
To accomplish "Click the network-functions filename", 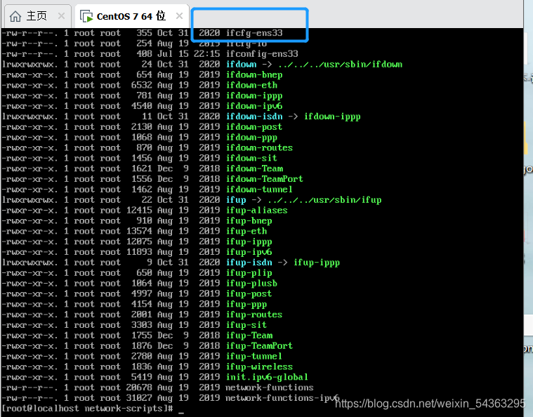I will tap(270, 388).
